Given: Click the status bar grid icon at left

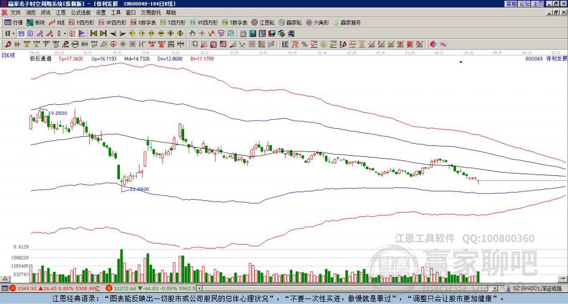Looking at the screenshot, I should (x=4, y=288).
